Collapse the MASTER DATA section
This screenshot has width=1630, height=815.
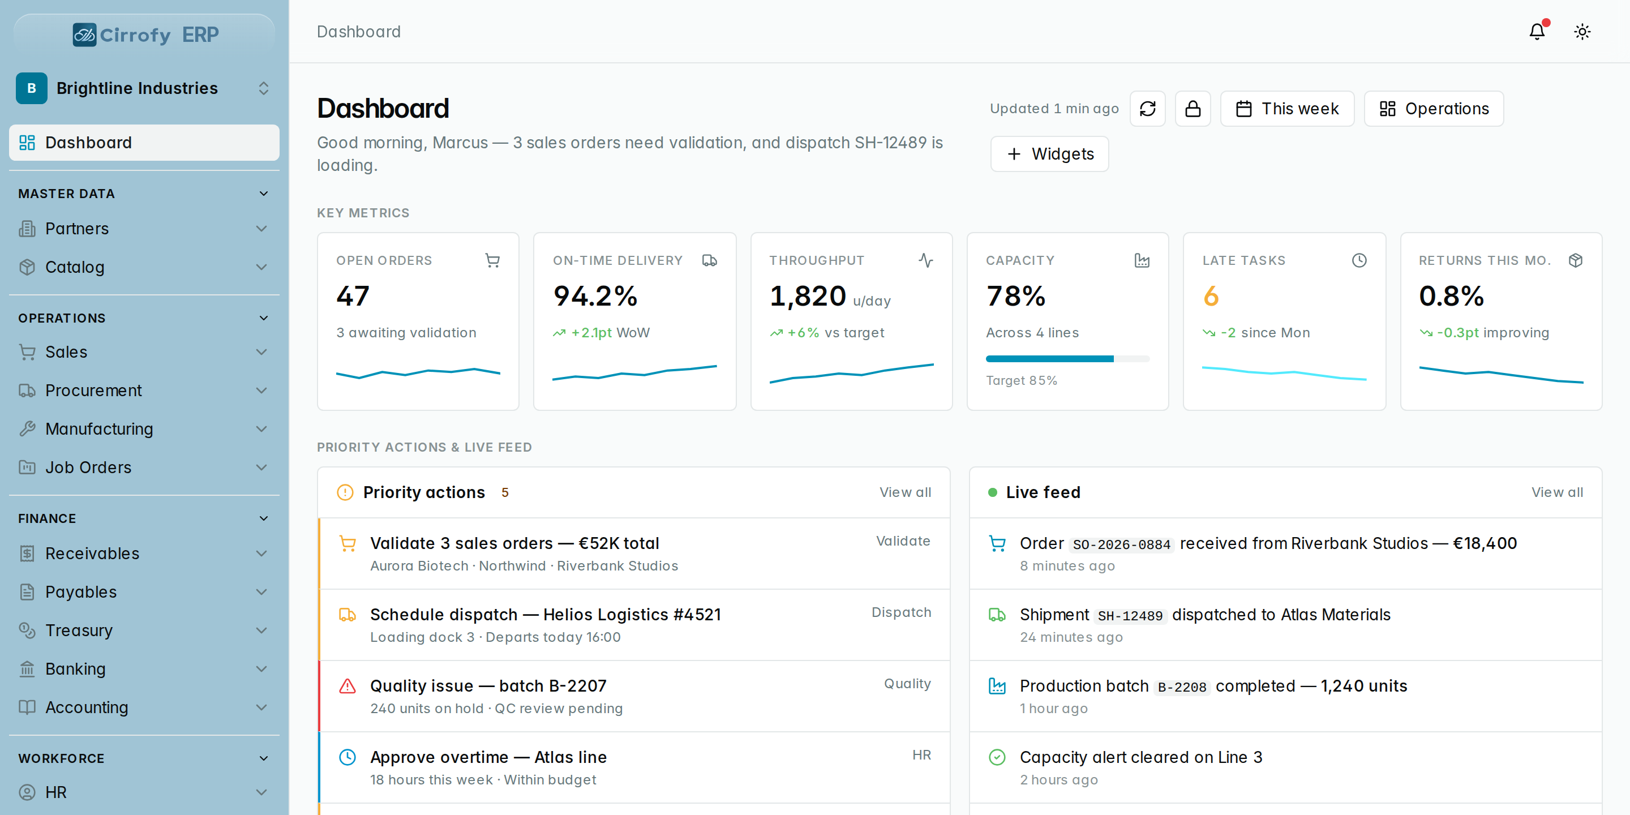264,194
